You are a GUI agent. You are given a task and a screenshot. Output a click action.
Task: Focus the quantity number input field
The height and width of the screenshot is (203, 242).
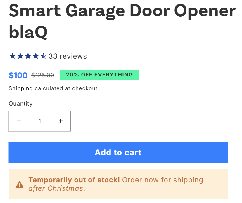point(40,121)
